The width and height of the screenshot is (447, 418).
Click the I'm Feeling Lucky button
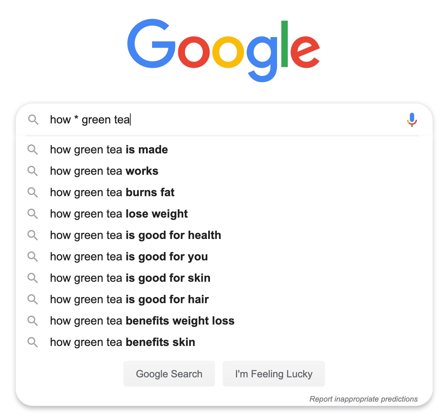pyautogui.click(x=274, y=374)
